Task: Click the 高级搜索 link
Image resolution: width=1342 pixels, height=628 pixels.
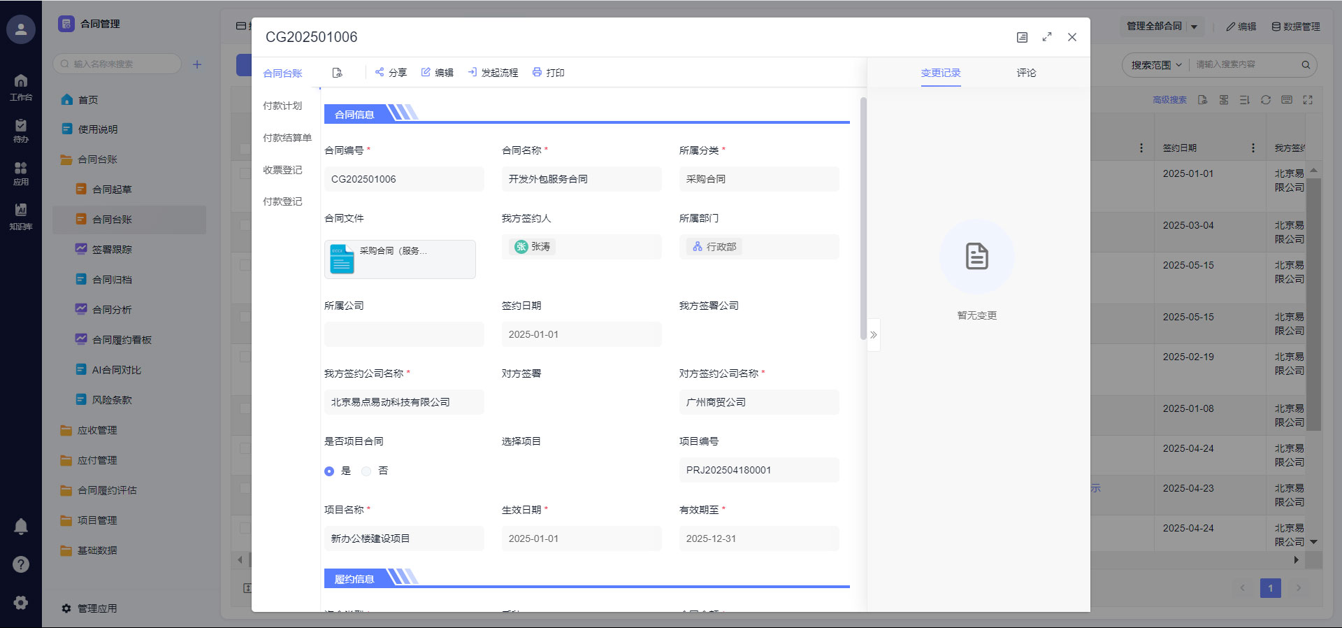Action: click(1169, 100)
